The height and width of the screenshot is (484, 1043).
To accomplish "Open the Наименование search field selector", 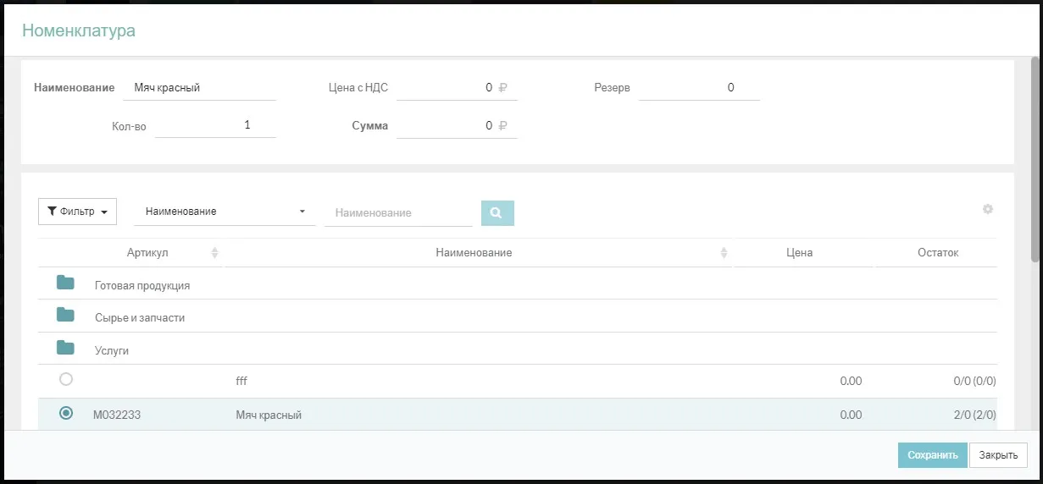I will 225,212.
